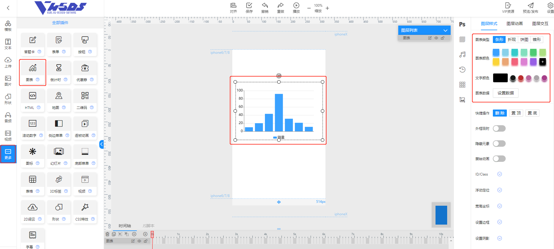Switch to the 图层动画 tab
This screenshot has width=554, height=249.
pos(515,24)
